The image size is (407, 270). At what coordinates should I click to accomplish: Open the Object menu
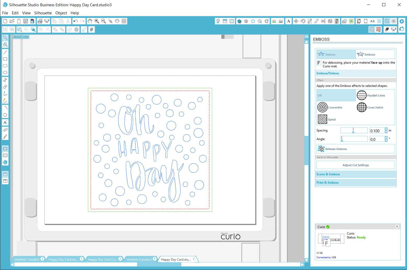pos(61,13)
